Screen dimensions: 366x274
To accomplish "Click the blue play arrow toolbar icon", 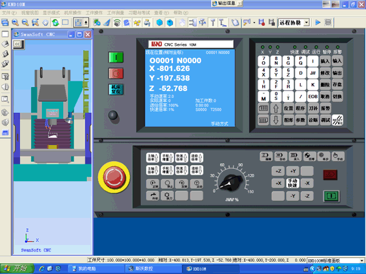I will pyautogui.click(x=318, y=23).
